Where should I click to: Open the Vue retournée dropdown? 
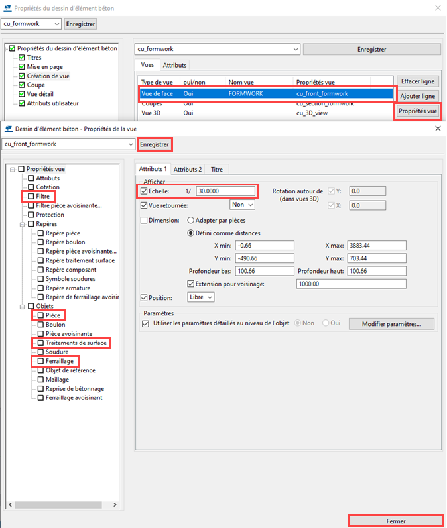[242, 205]
